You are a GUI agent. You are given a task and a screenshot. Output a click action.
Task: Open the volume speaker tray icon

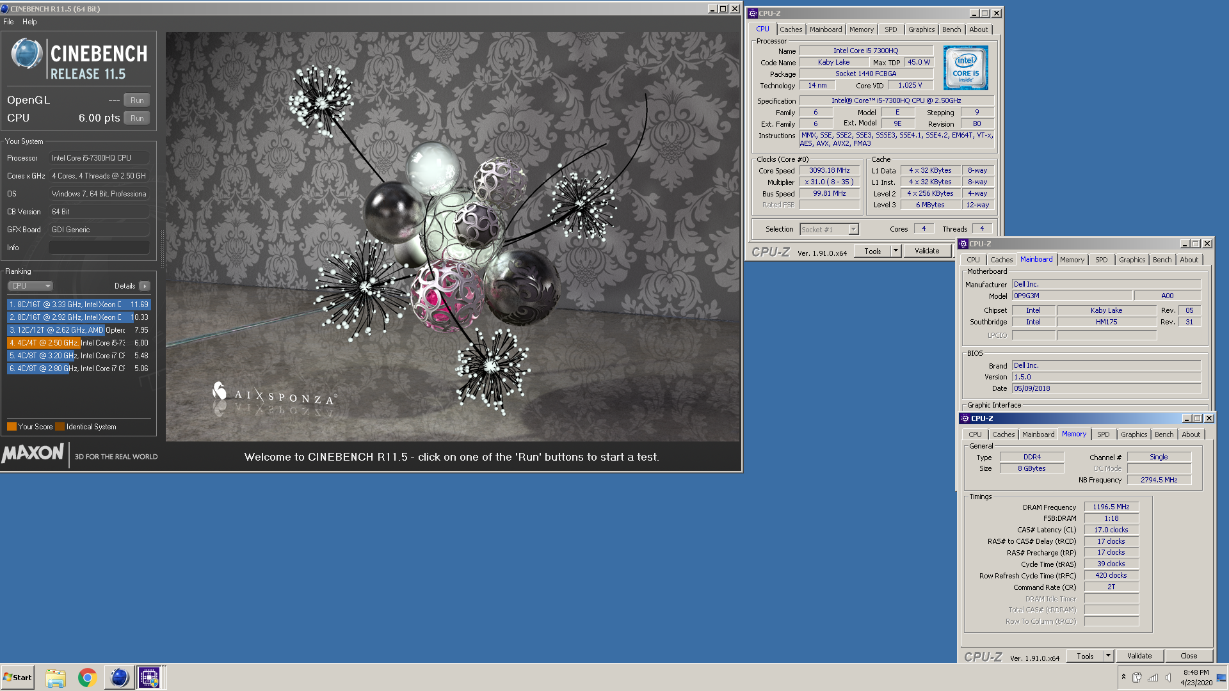(1169, 678)
